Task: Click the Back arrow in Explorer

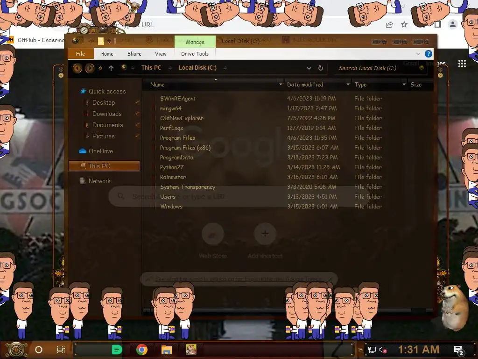Action: point(77,68)
